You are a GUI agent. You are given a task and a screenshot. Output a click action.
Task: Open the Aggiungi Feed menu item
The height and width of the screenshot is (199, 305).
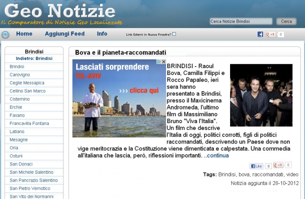click(64, 34)
